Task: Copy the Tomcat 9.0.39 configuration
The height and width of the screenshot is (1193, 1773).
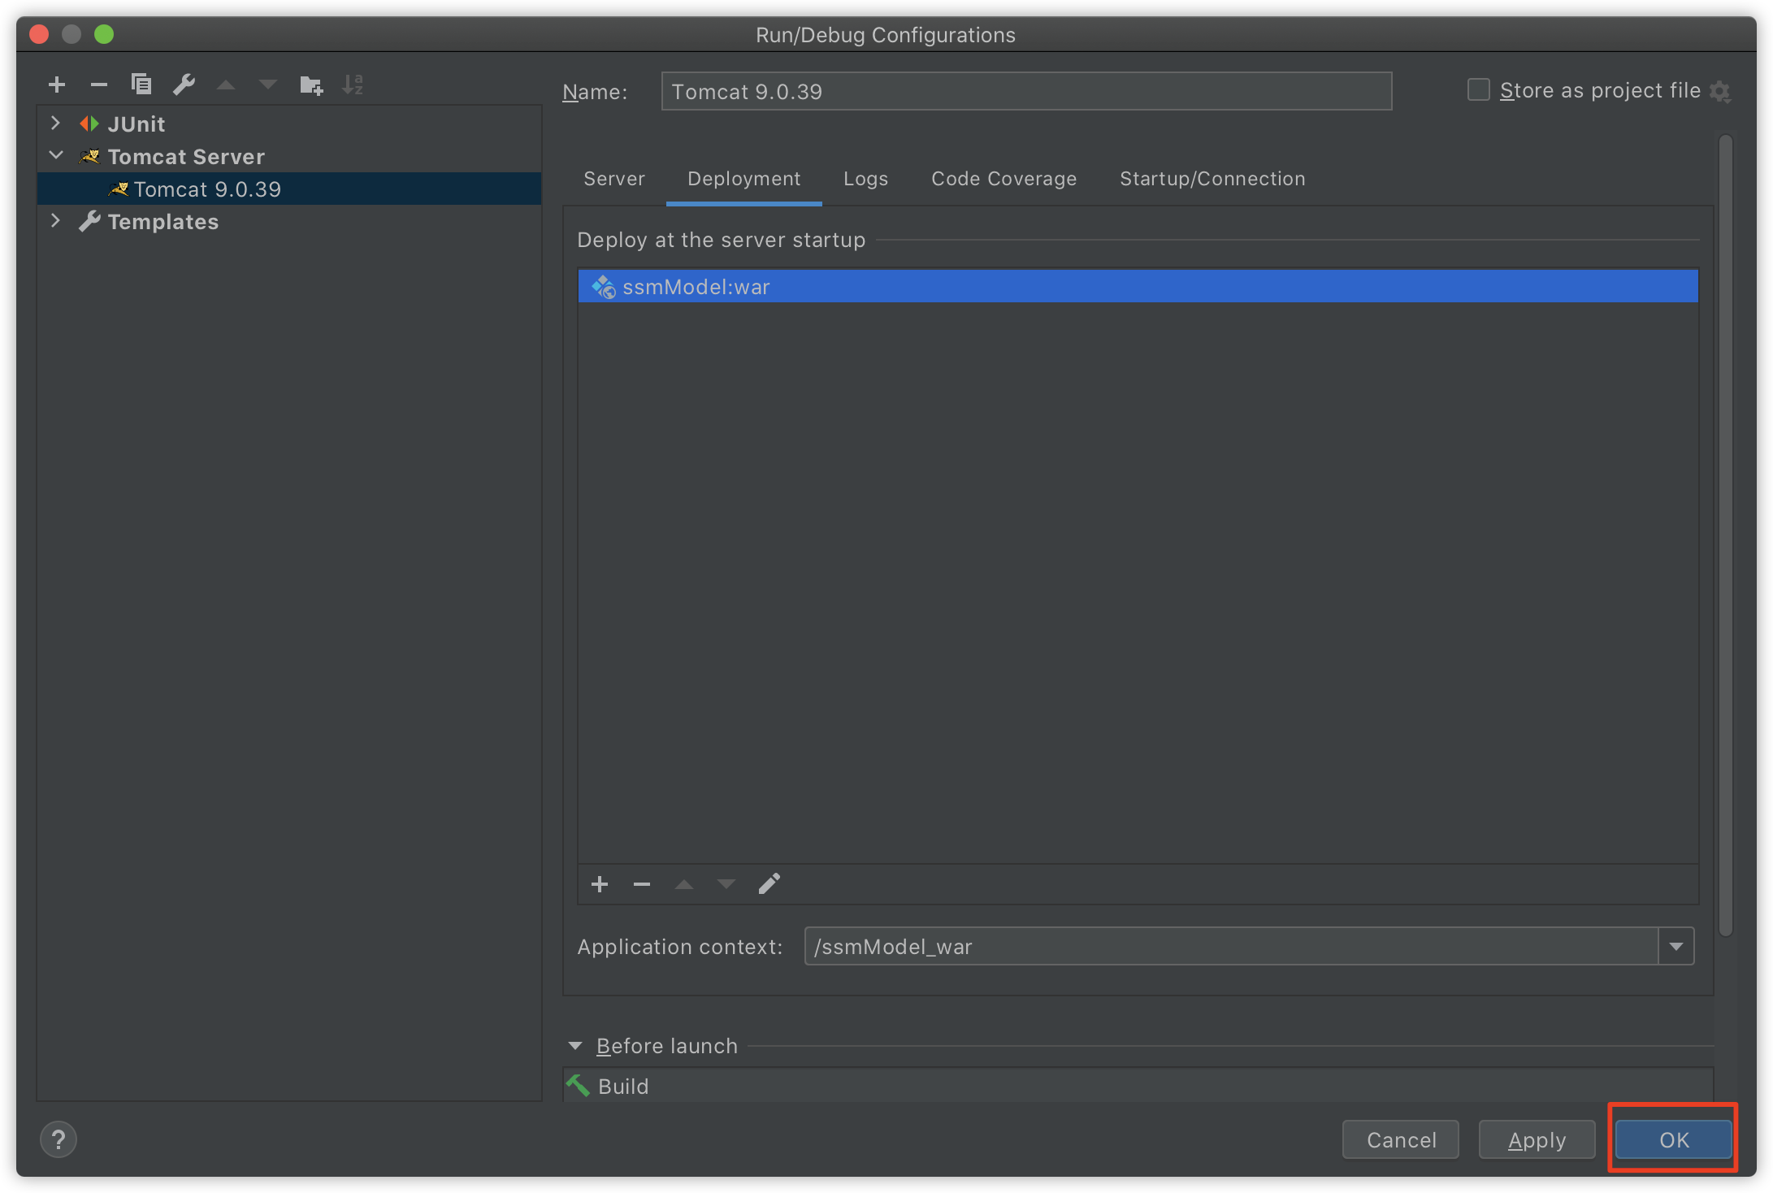Action: tap(141, 84)
